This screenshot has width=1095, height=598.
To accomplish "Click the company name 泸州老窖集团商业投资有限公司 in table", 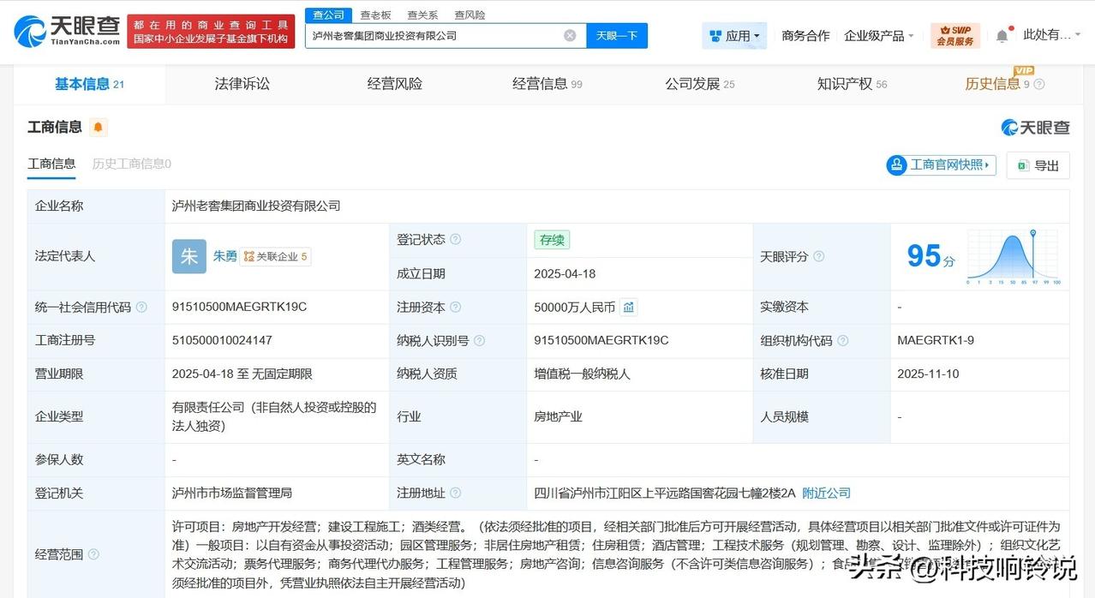I will [256, 206].
